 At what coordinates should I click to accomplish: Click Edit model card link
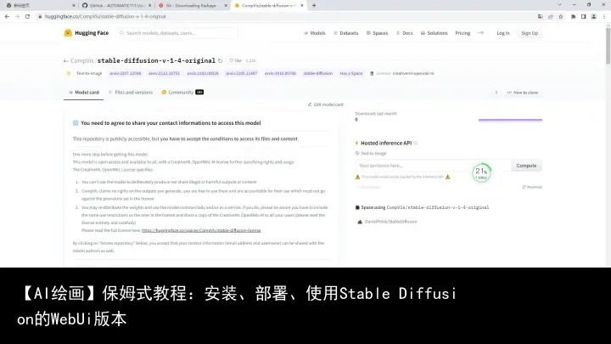(325, 104)
